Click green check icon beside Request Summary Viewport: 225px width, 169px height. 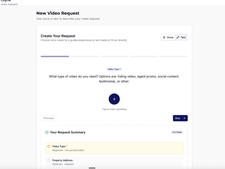pyautogui.click(x=47, y=132)
